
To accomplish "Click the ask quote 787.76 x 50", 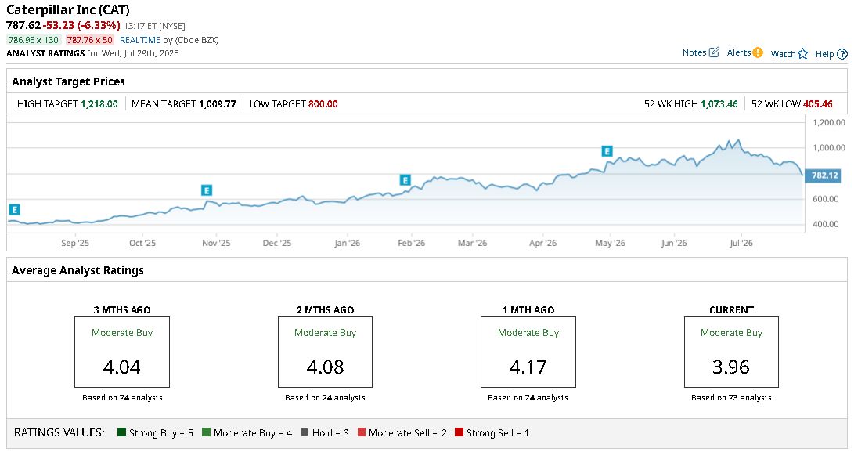I will coord(89,40).
